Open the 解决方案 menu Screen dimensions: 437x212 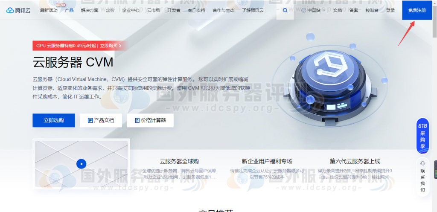(x=90, y=10)
